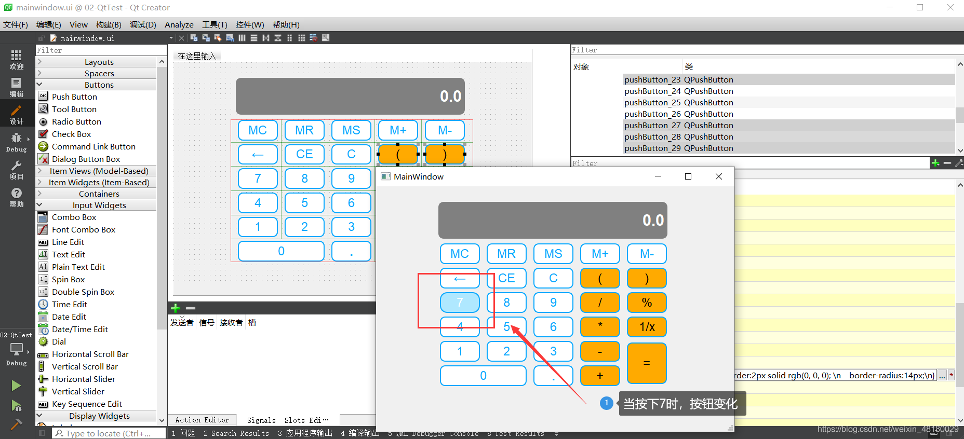Click the Start Debugging run button
The height and width of the screenshot is (439, 964).
click(16, 405)
